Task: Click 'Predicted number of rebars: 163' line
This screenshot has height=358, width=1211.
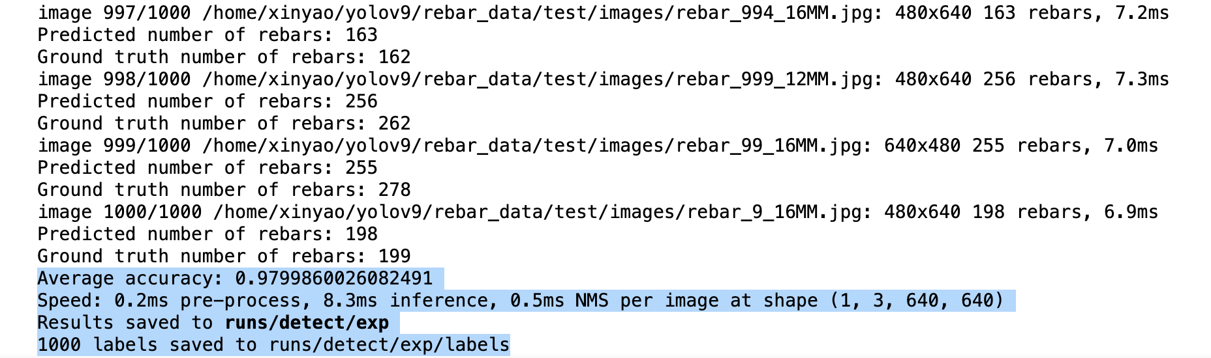Action: pyautogui.click(x=207, y=35)
